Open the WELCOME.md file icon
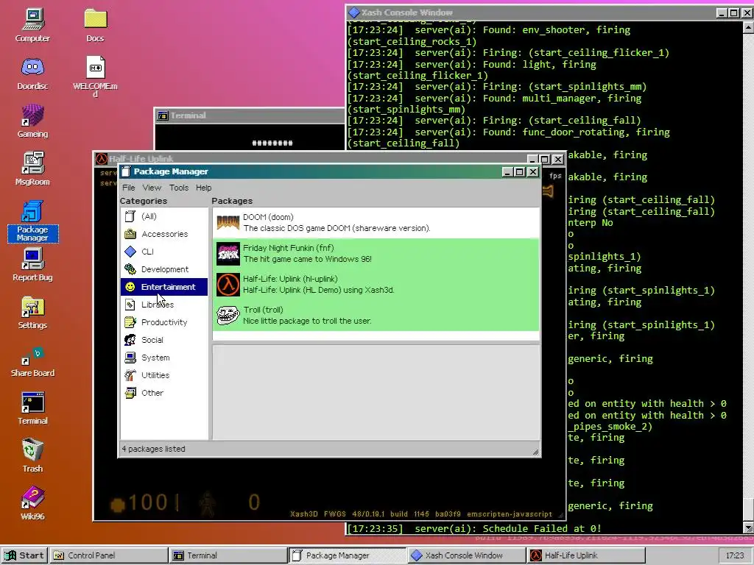This screenshot has width=754, height=565. (x=95, y=76)
